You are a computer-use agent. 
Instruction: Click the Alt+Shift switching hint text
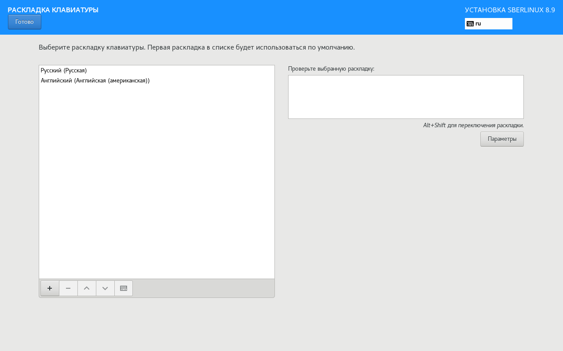473,125
